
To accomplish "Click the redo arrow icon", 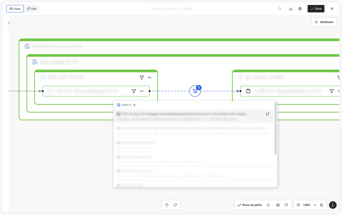I will (175, 205).
